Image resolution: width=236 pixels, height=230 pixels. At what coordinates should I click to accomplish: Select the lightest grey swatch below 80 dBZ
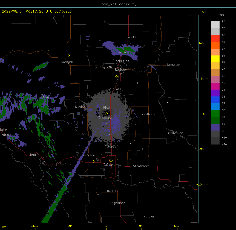pos(215,25)
